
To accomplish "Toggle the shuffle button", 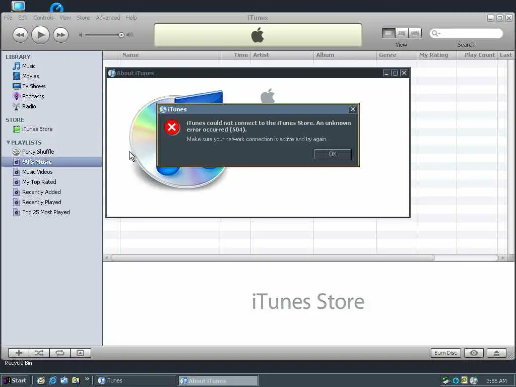I will pos(39,353).
